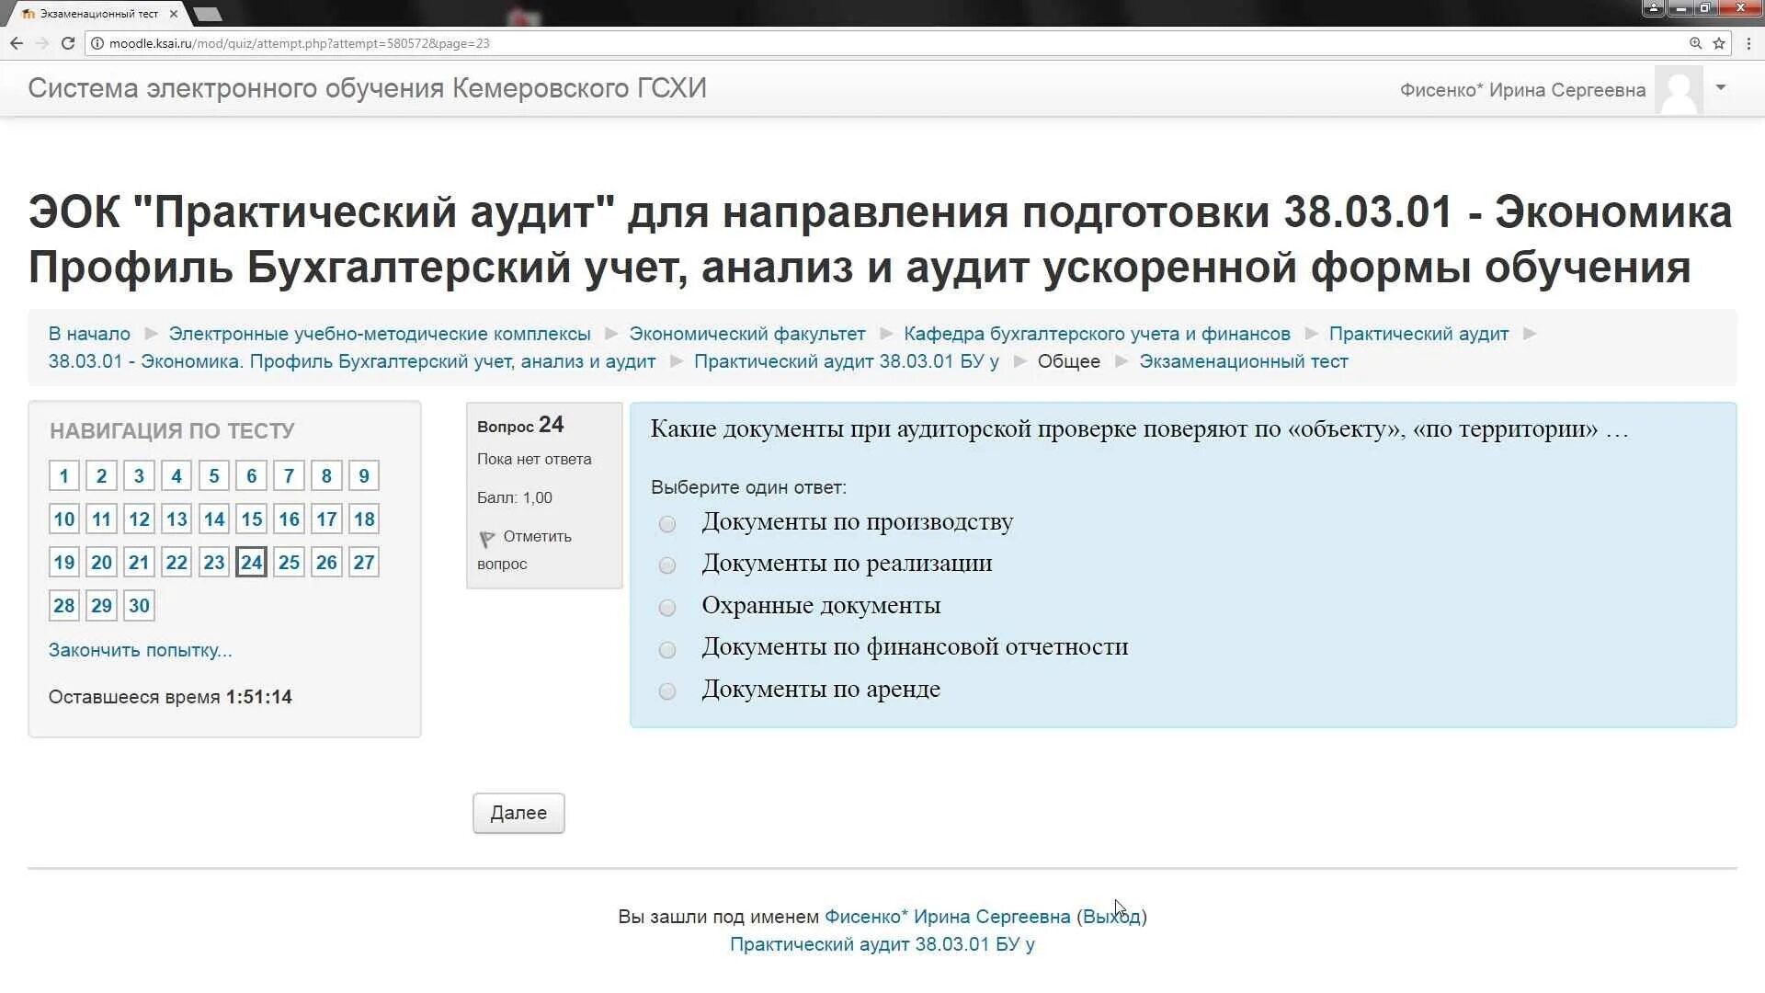Open Кафедра бухгалтерского учета и финансов breadcrumb

pos(1097,334)
